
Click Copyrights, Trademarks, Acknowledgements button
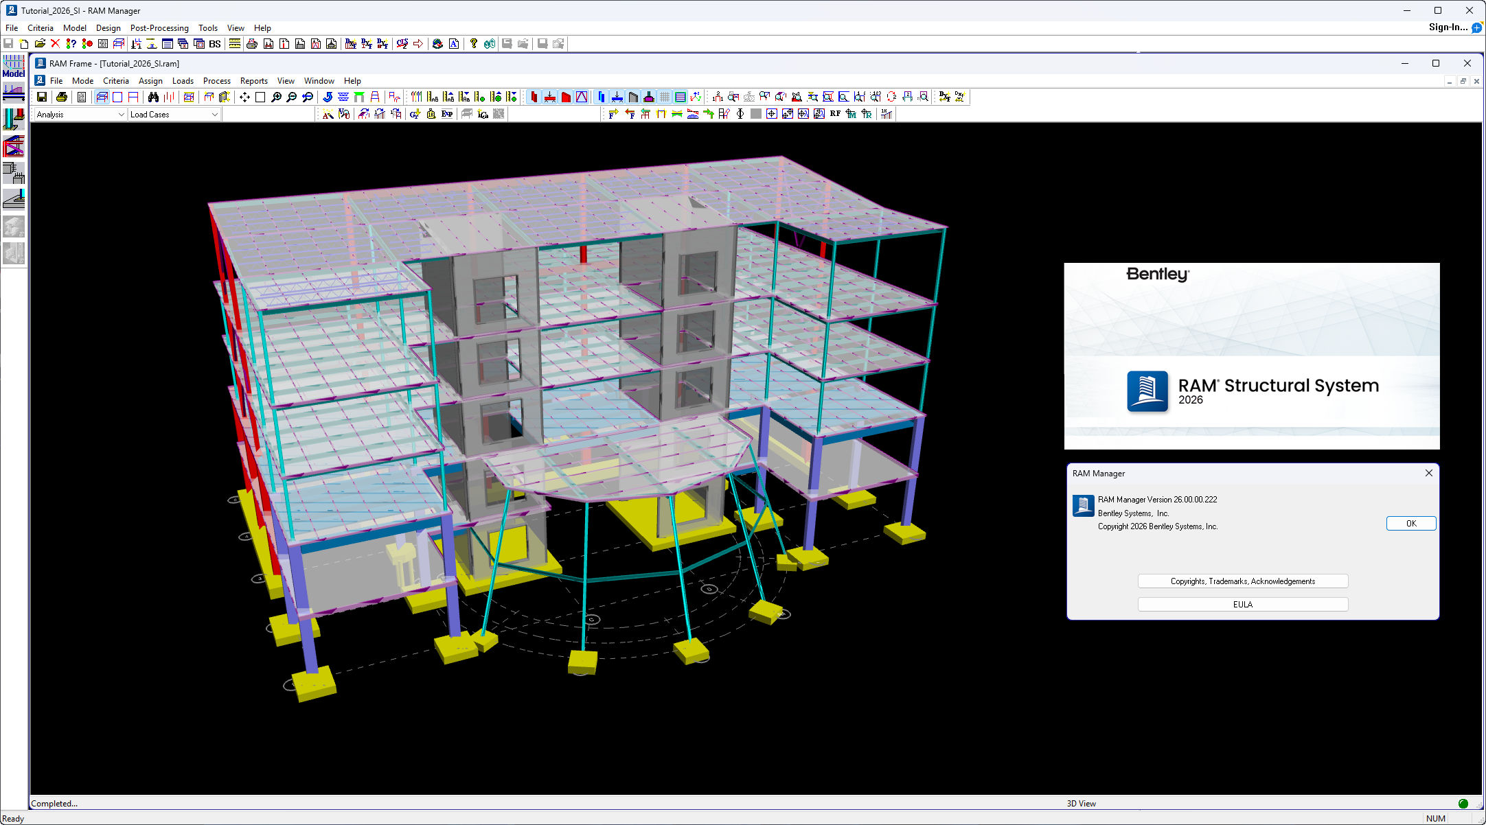(1243, 581)
